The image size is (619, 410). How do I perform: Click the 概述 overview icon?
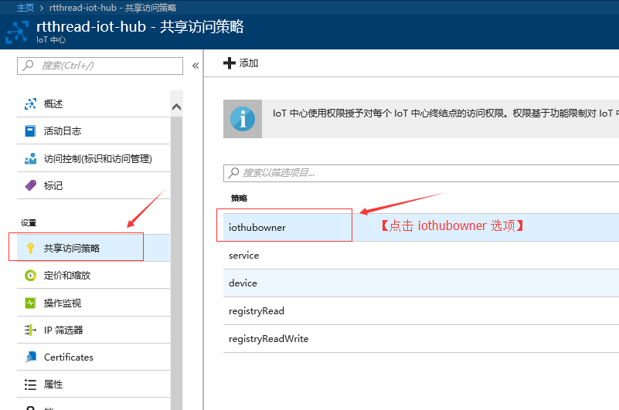tap(30, 103)
